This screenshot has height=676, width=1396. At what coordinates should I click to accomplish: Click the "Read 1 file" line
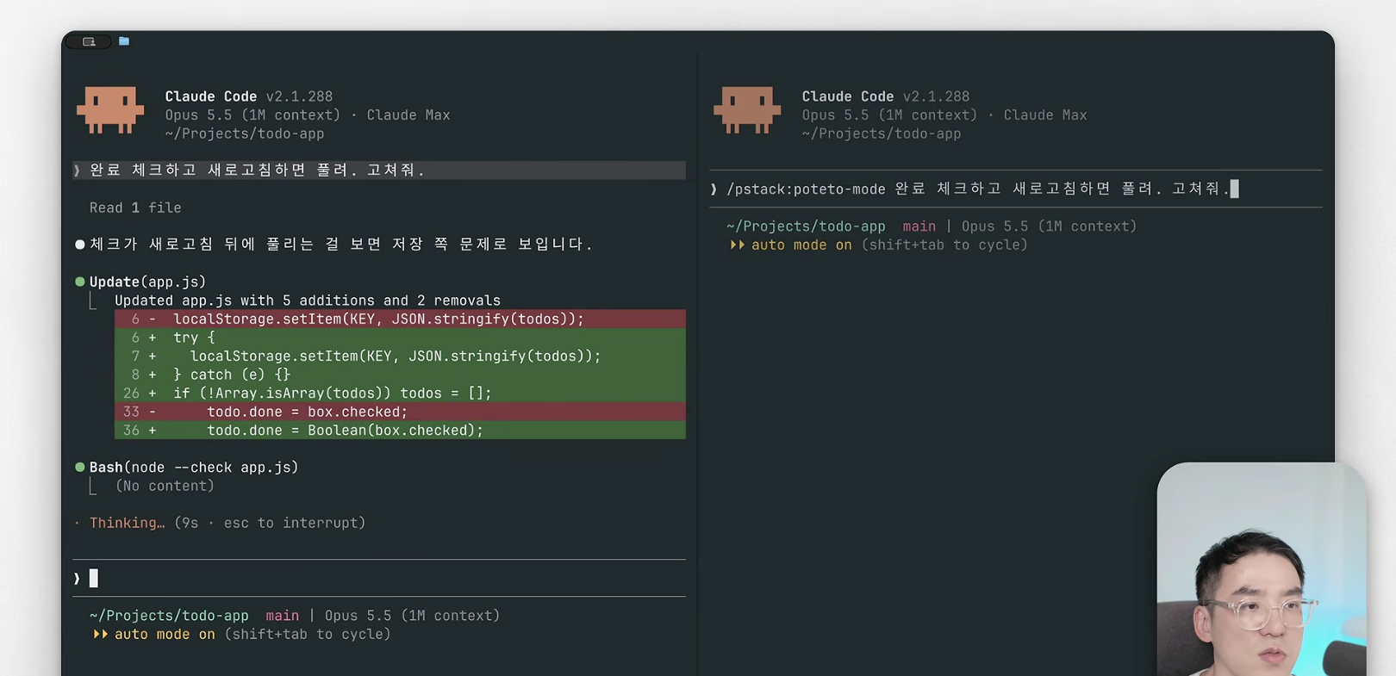pos(135,208)
